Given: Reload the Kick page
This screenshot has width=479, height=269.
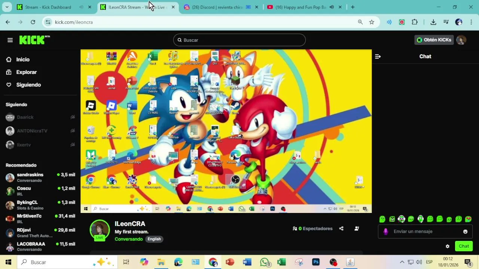Looking at the screenshot, I should click(x=33, y=22).
